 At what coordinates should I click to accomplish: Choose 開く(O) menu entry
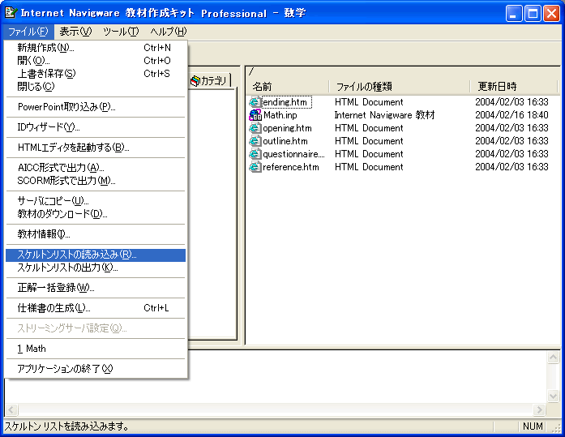(96, 61)
